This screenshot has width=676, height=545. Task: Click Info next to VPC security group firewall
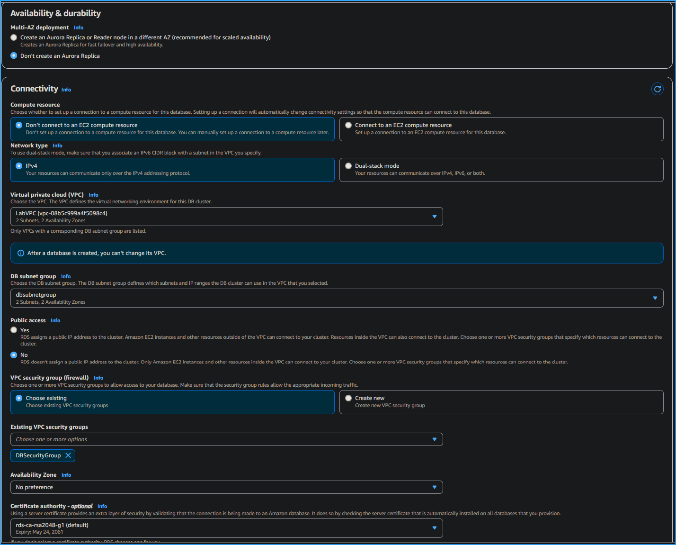98,378
